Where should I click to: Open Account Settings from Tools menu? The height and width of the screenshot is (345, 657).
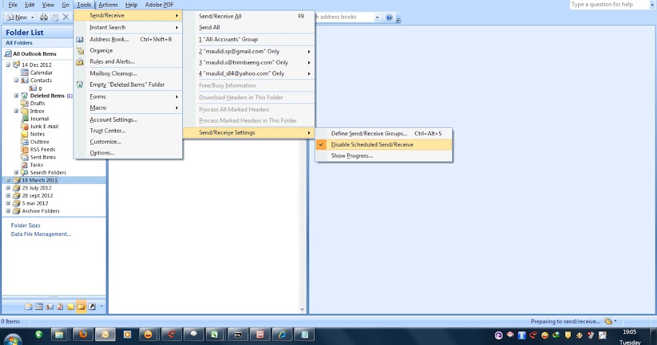[128, 119]
